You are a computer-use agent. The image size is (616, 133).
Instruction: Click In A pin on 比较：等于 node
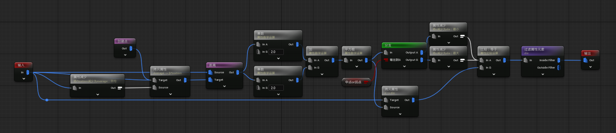coord(481,60)
